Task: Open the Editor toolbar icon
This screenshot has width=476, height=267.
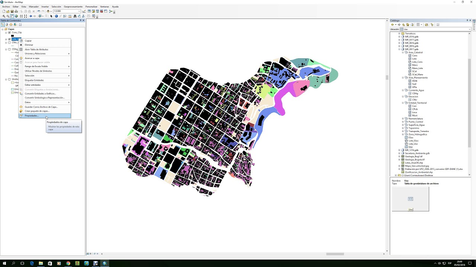Action: point(84,11)
